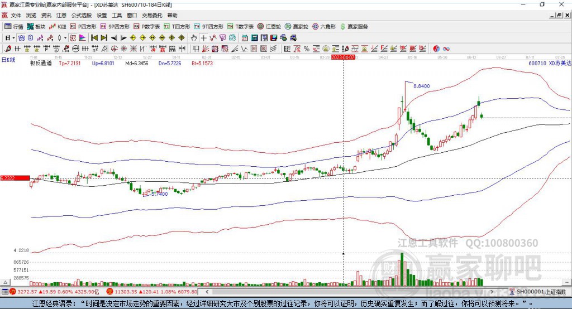Open the 公式选股 menu
572x309 pixels.
click(82, 15)
